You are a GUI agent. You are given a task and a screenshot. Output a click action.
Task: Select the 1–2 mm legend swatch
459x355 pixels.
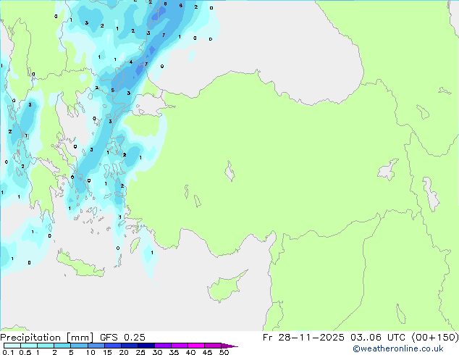point(46,346)
